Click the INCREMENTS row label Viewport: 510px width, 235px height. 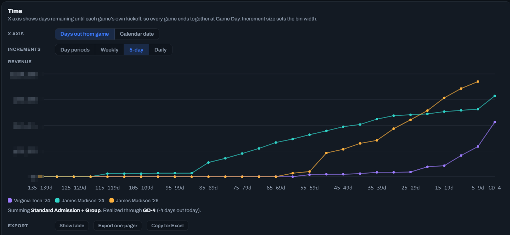[x=24, y=49]
